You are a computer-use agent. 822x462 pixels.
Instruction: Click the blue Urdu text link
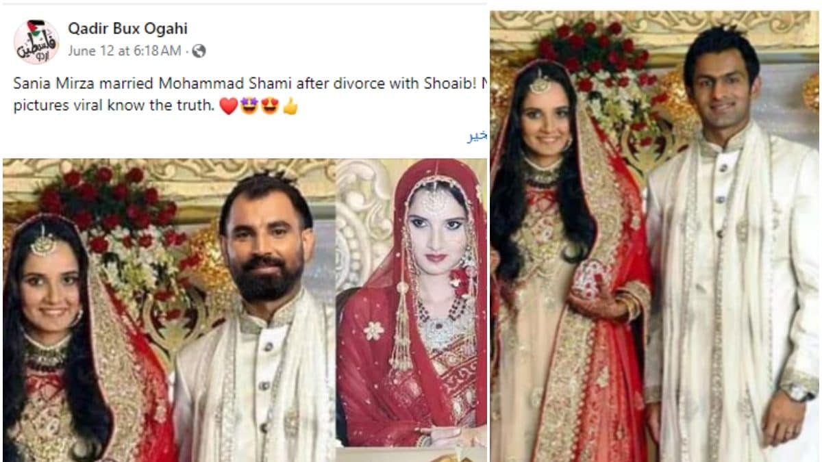point(477,136)
